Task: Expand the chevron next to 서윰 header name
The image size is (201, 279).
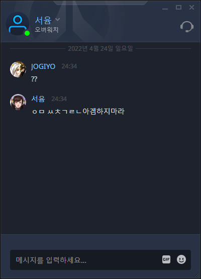Action: [57, 20]
